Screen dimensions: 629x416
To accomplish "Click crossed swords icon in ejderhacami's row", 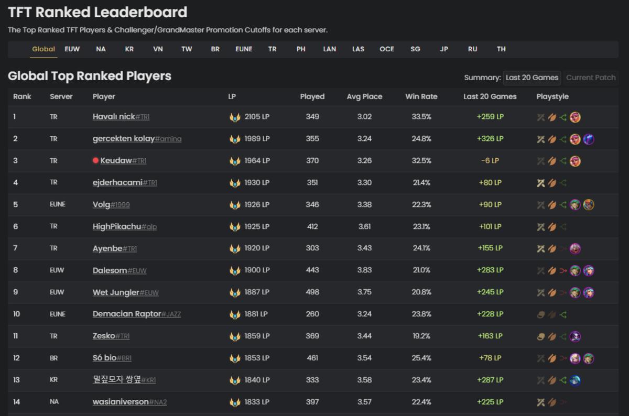I will [541, 183].
